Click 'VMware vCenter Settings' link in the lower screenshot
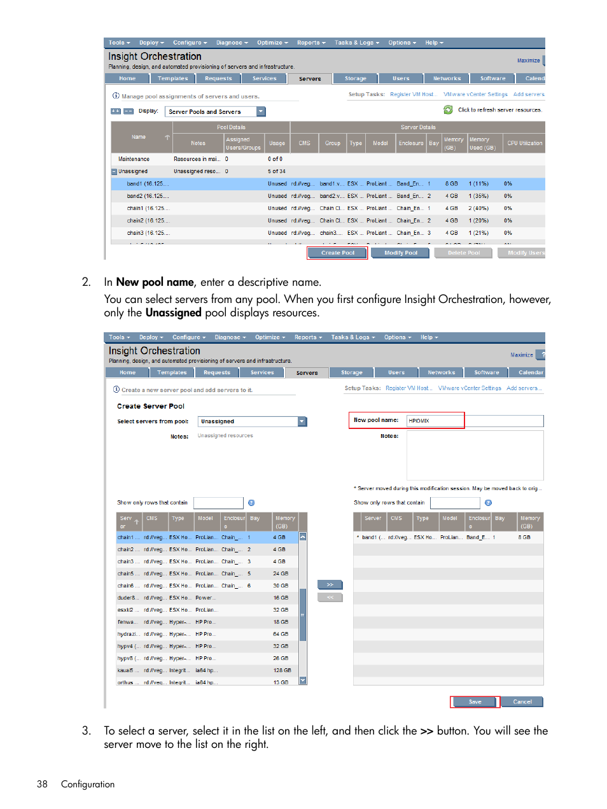This screenshot has width=607, height=809. (470, 388)
